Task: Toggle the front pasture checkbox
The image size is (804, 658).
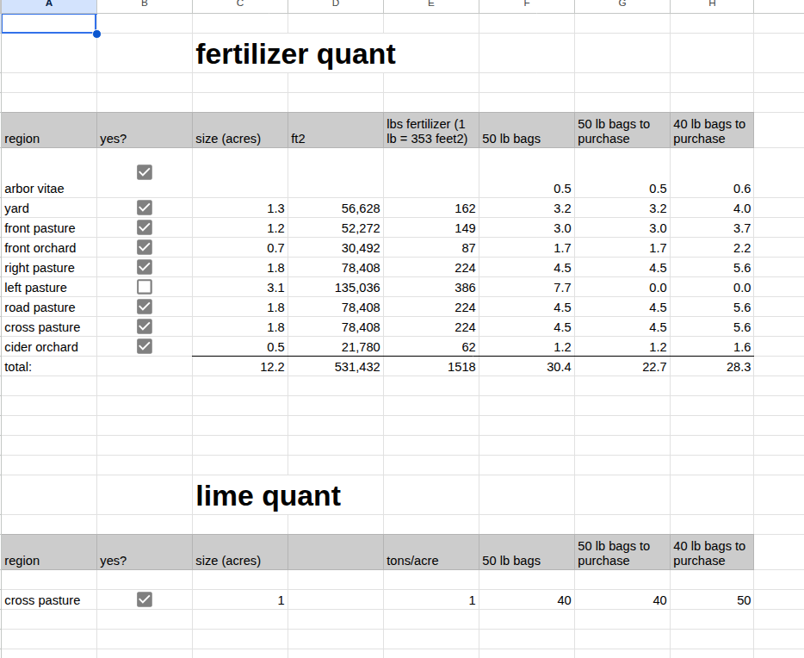Action: tap(145, 227)
